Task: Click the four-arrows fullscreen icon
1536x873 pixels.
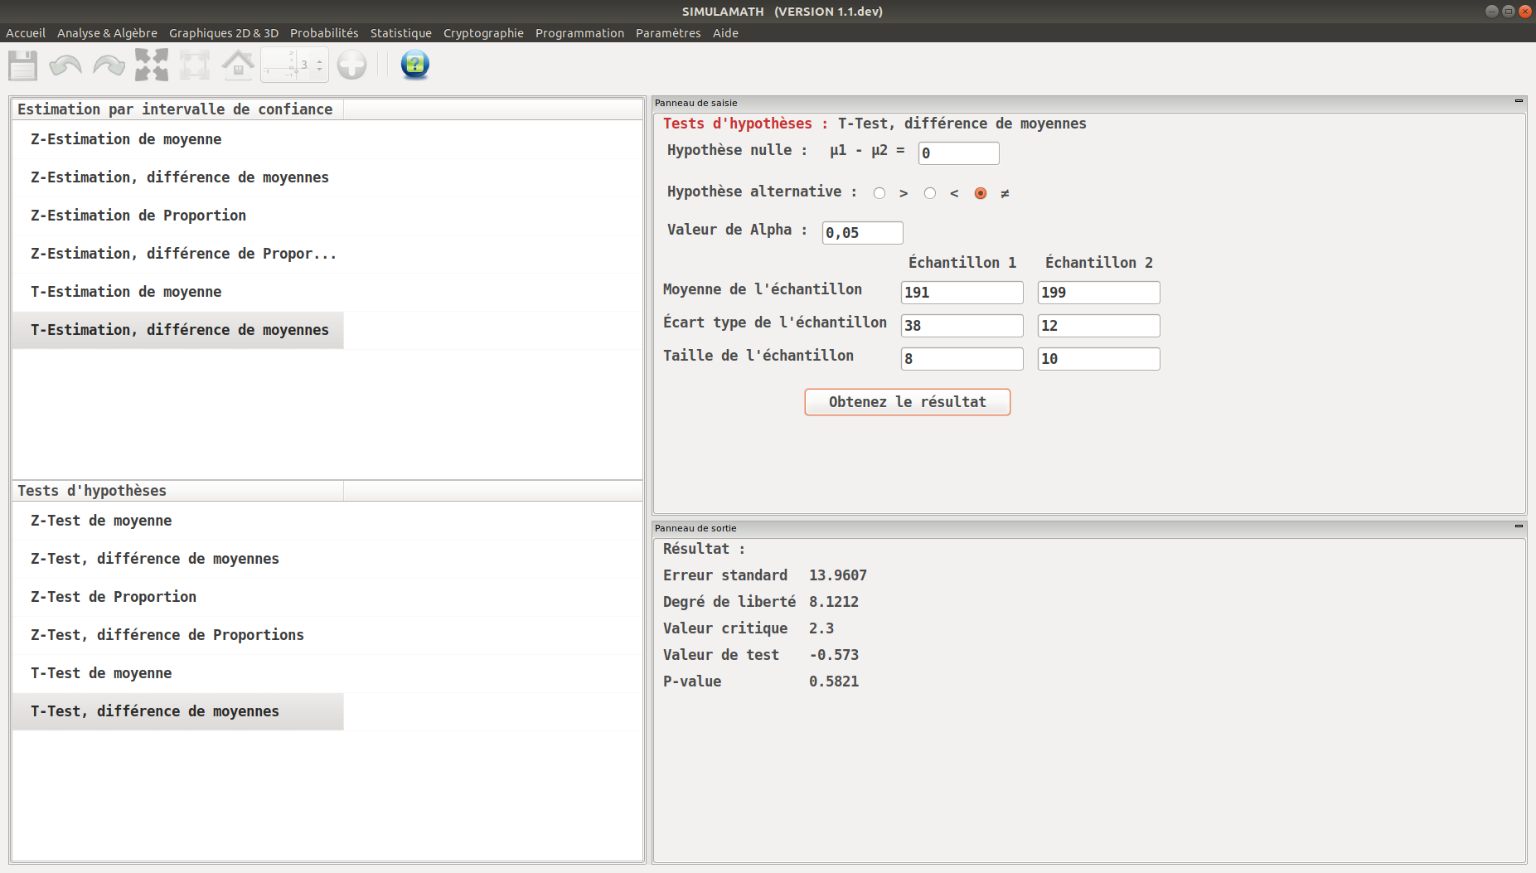Action: (152, 65)
